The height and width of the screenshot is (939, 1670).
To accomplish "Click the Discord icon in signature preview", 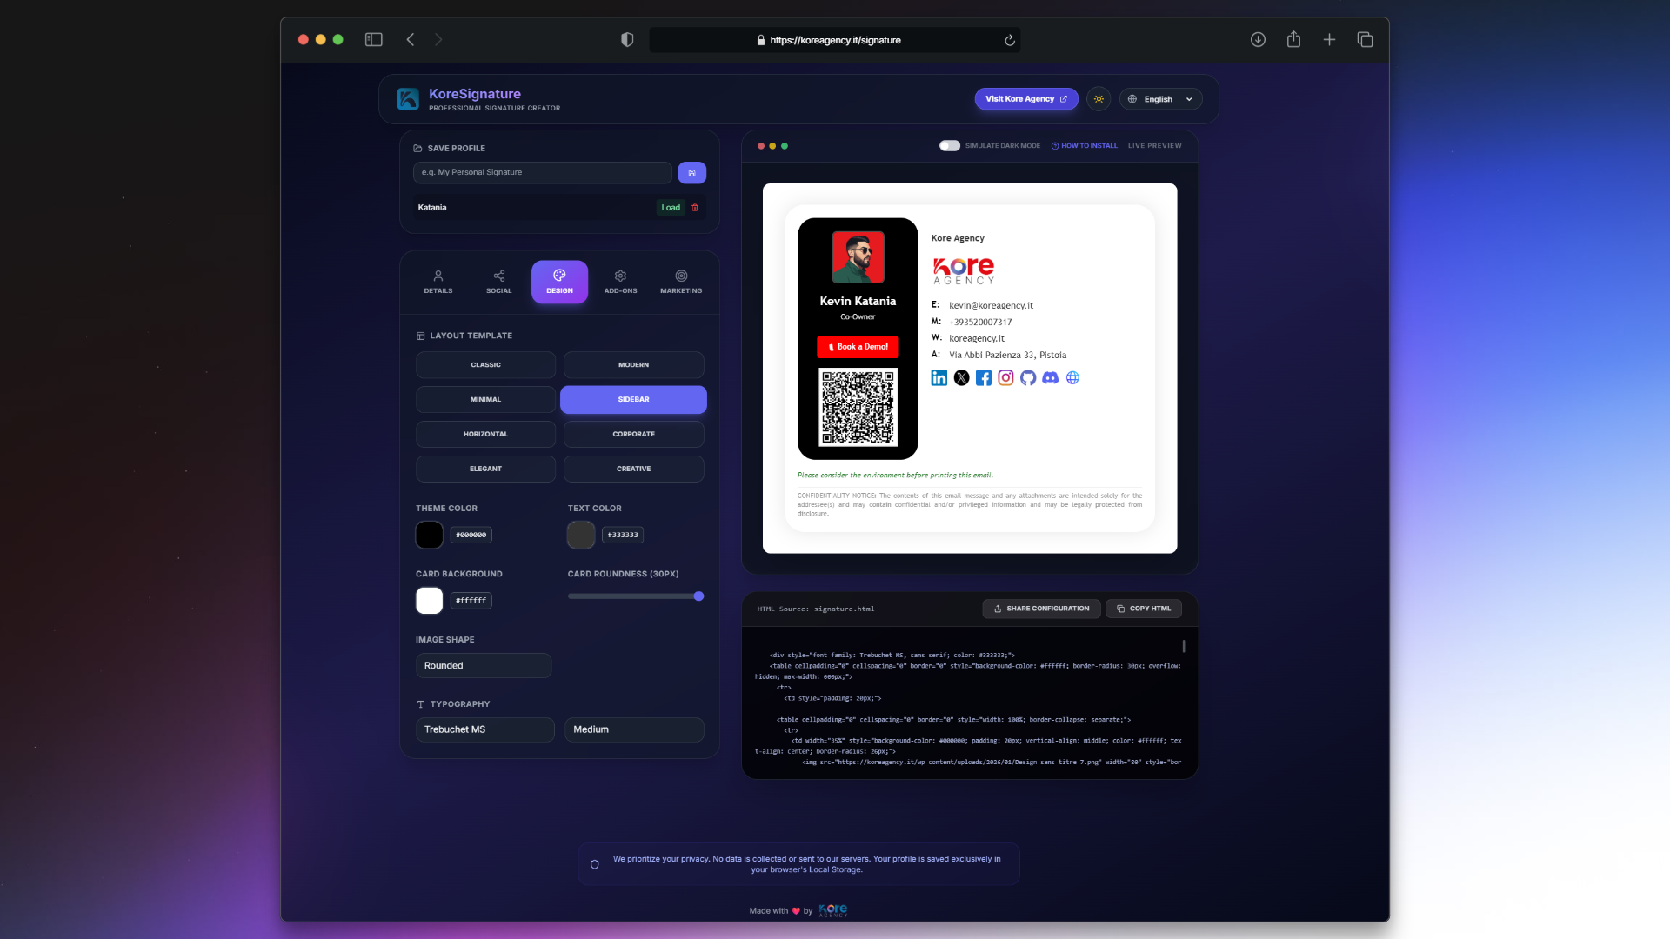I will pyautogui.click(x=1050, y=378).
